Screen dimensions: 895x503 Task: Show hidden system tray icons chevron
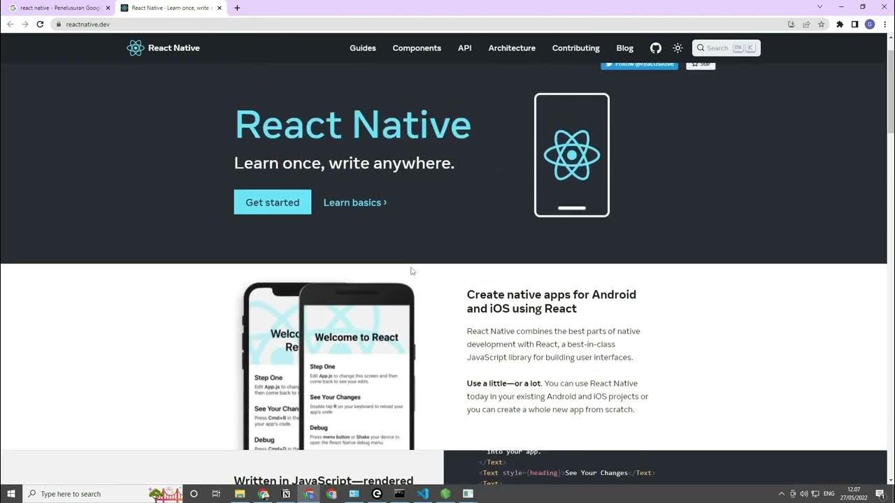(782, 494)
